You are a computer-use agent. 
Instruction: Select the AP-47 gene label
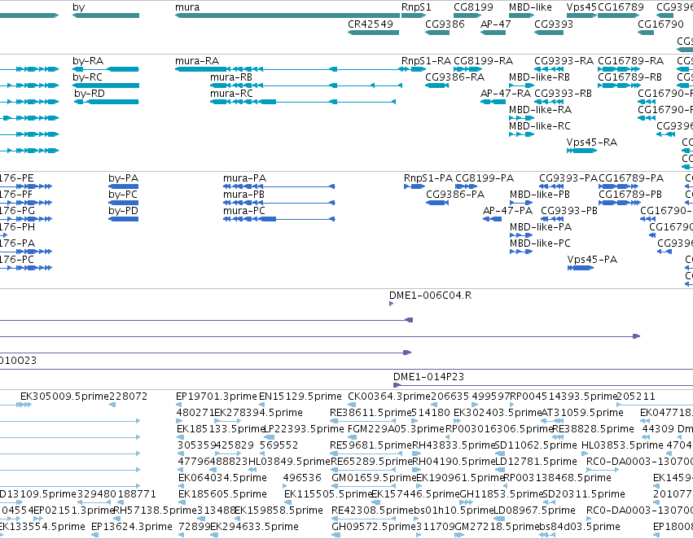[x=495, y=24]
